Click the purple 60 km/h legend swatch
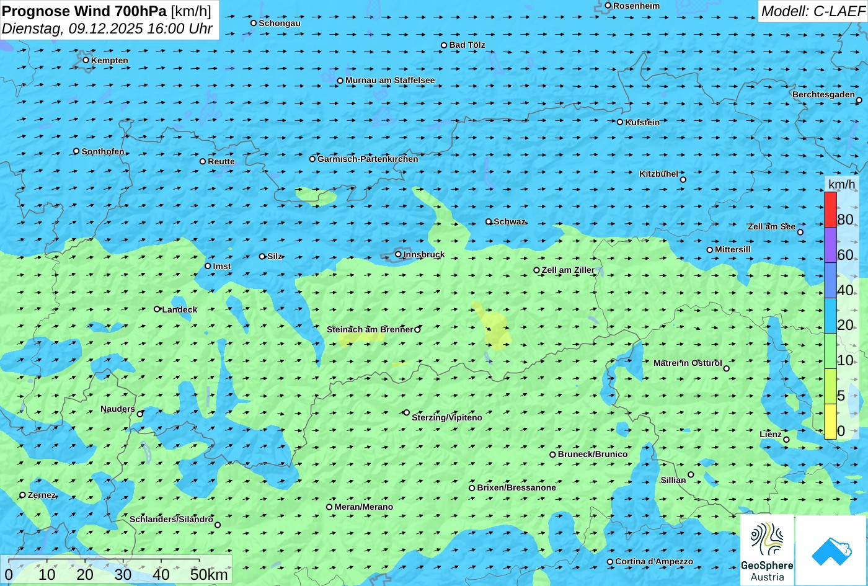Viewport: 868px width, 586px height. click(x=830, y=245)
